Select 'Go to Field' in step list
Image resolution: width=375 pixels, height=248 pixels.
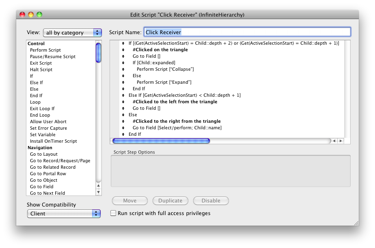42,187
